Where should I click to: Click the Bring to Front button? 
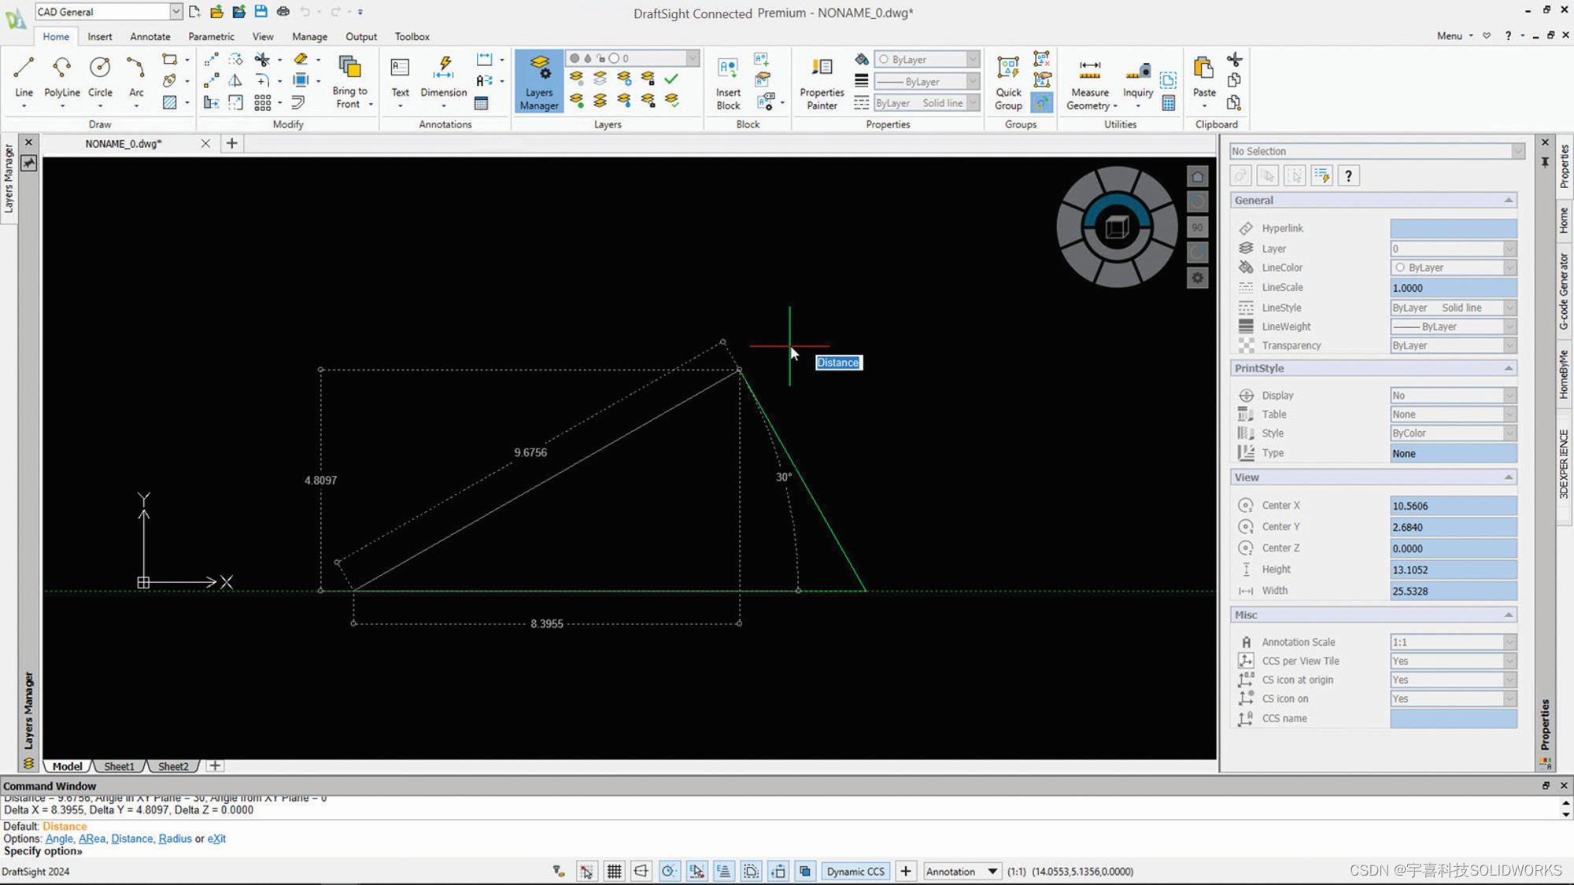coord(349,79)
